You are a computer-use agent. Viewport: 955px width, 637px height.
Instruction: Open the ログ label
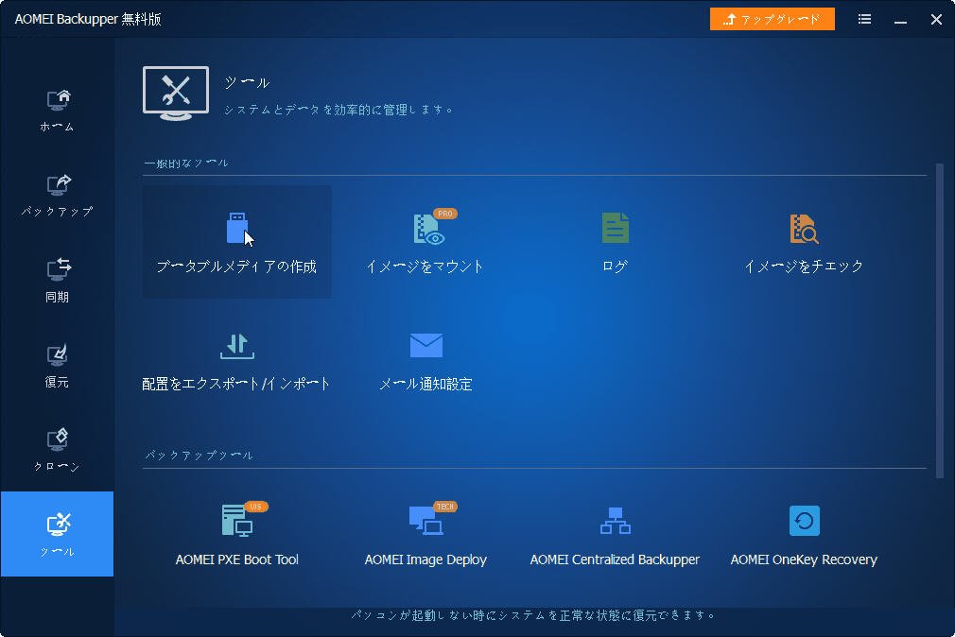click(615, 267)
